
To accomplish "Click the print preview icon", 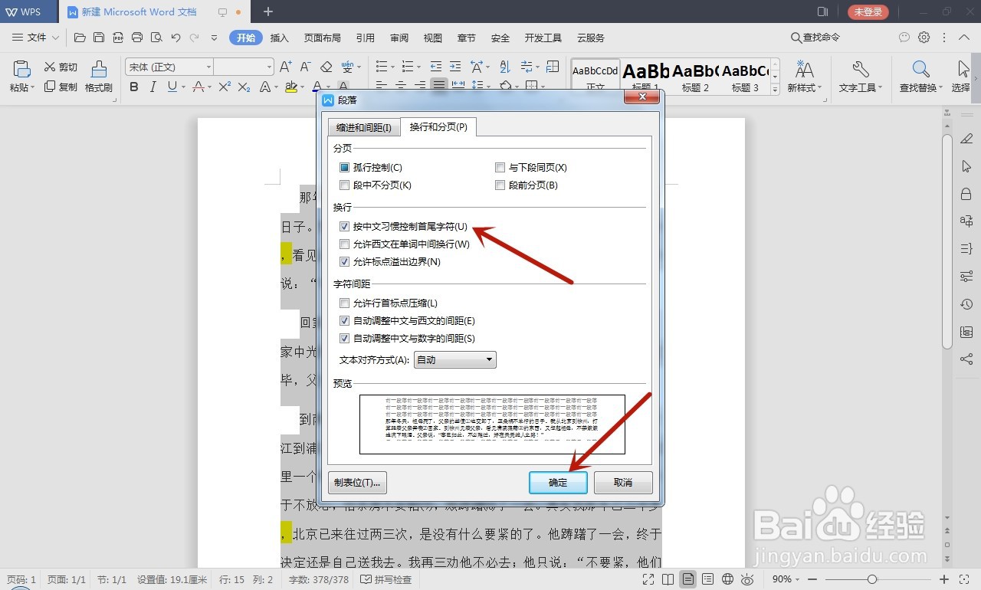I will [156, 37].
